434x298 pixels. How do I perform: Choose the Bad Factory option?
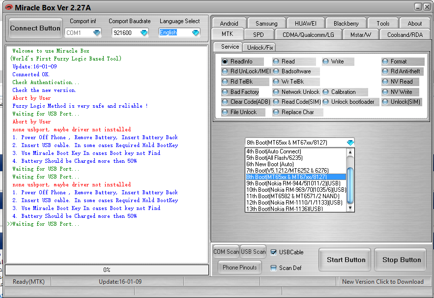pos(240,92)
